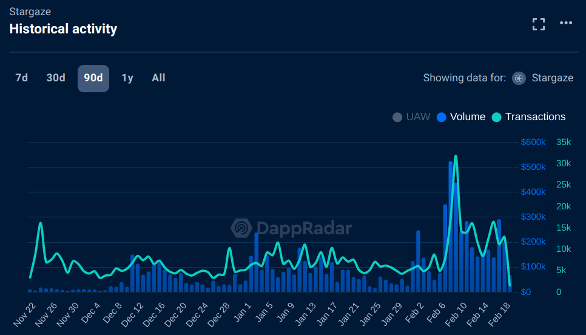This screenshot has width=586, height=335.
Task: Enable the UAW series in legend
Action: pos(411,117)
